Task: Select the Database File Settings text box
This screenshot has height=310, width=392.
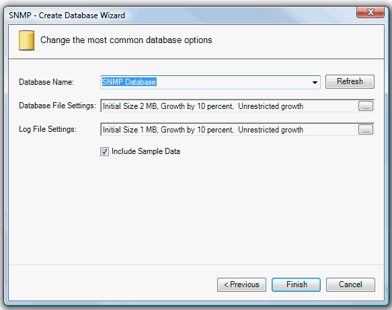Action: (229, 106)
